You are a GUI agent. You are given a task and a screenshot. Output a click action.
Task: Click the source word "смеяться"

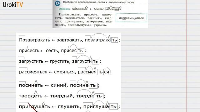tap(64, 72)
